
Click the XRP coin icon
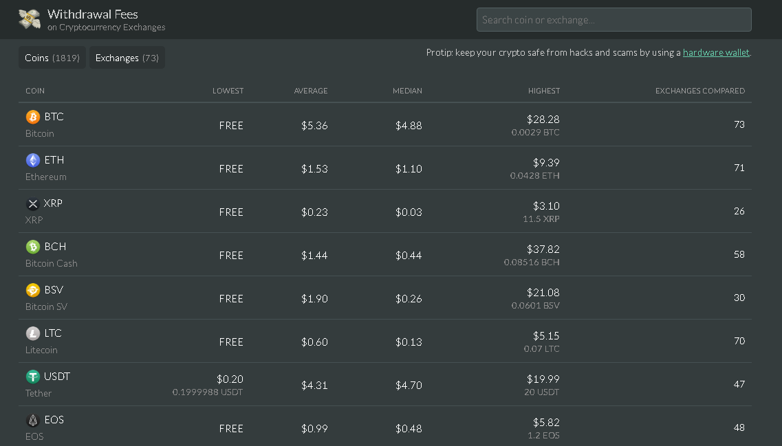[33, 203]
